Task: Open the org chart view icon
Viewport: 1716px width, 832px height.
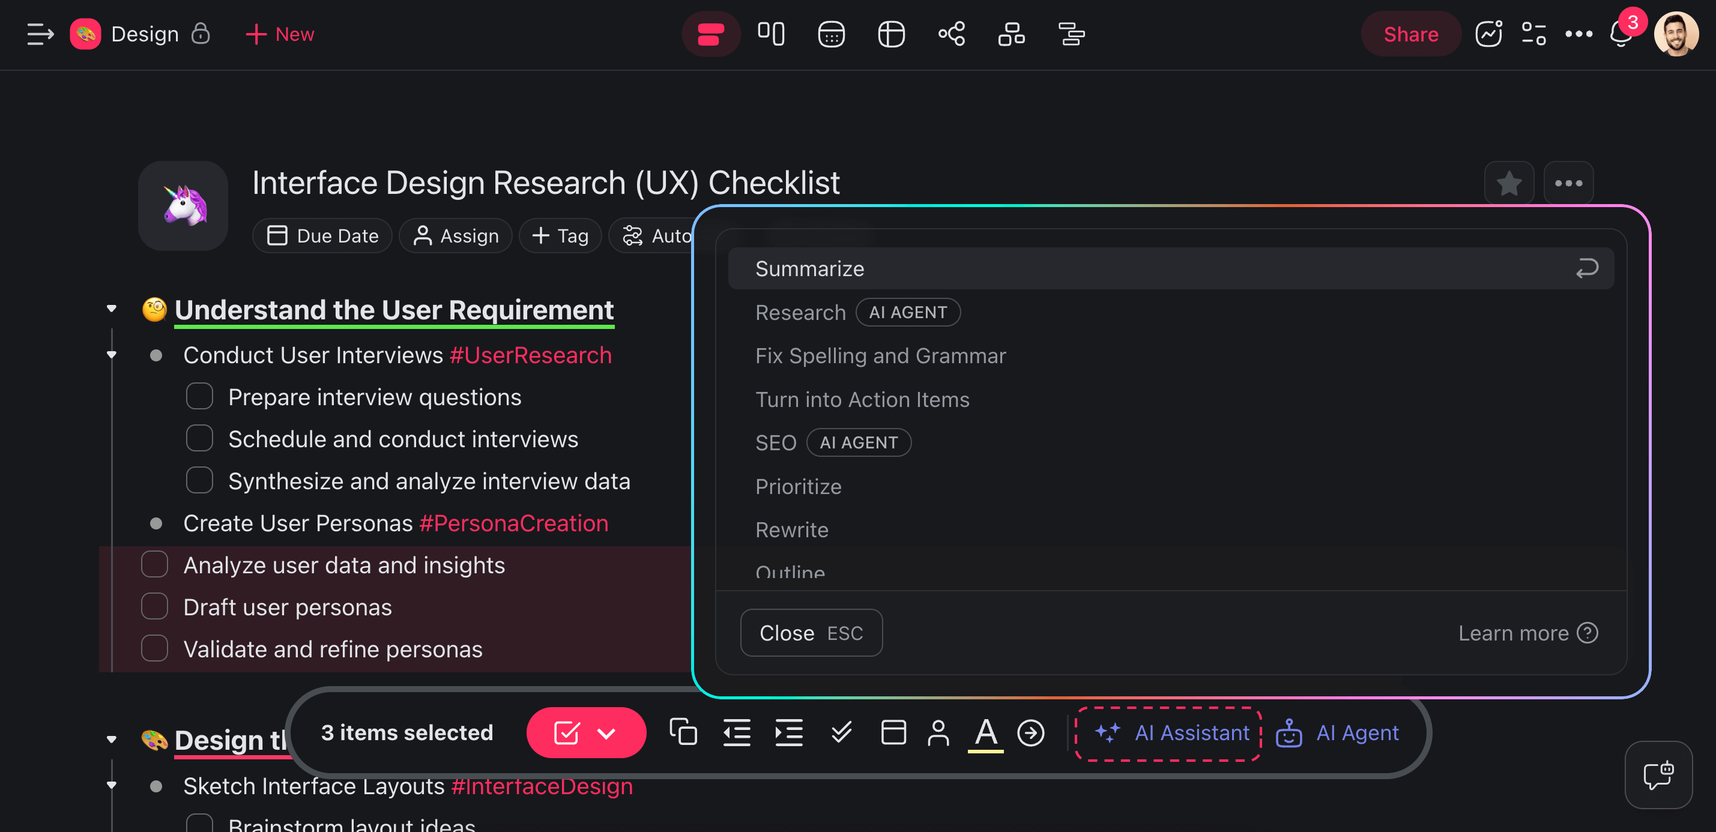Action: pos(1011,34)
